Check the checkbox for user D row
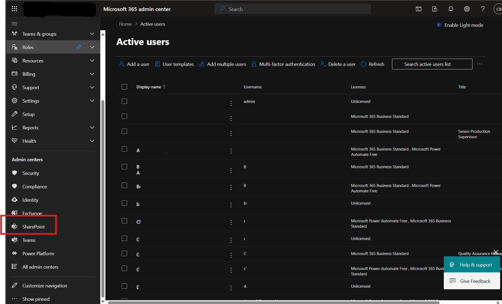This screenshot has width=502, height=304. [124, 286]
